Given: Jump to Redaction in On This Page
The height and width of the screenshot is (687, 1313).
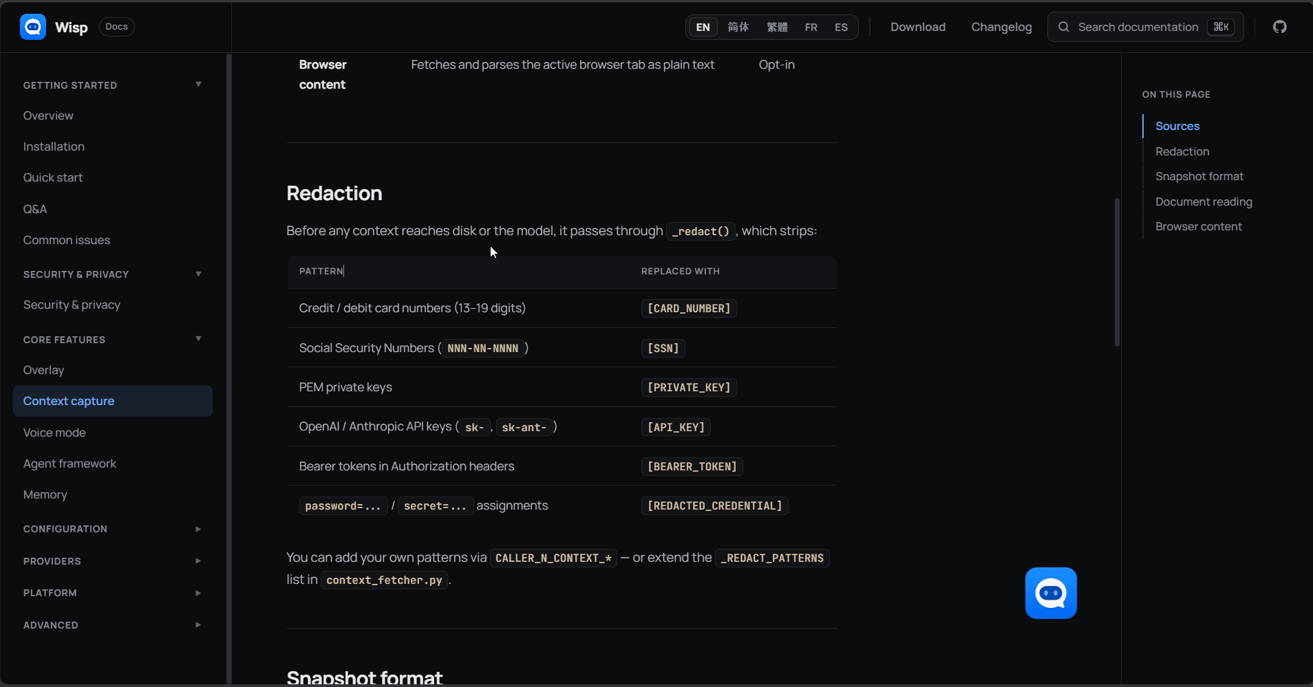Looking at the screenshot, I should click(1182, 151).
